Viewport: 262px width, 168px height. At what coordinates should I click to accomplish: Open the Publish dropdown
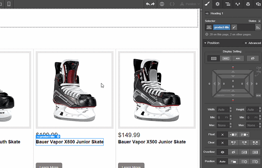tap(190, 4)
